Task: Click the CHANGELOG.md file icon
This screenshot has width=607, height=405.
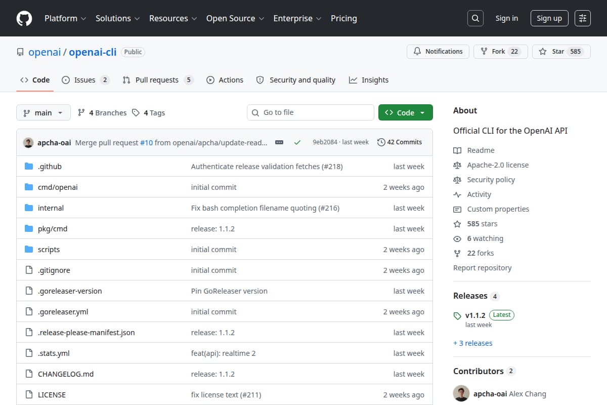Action: coord(29,374)
